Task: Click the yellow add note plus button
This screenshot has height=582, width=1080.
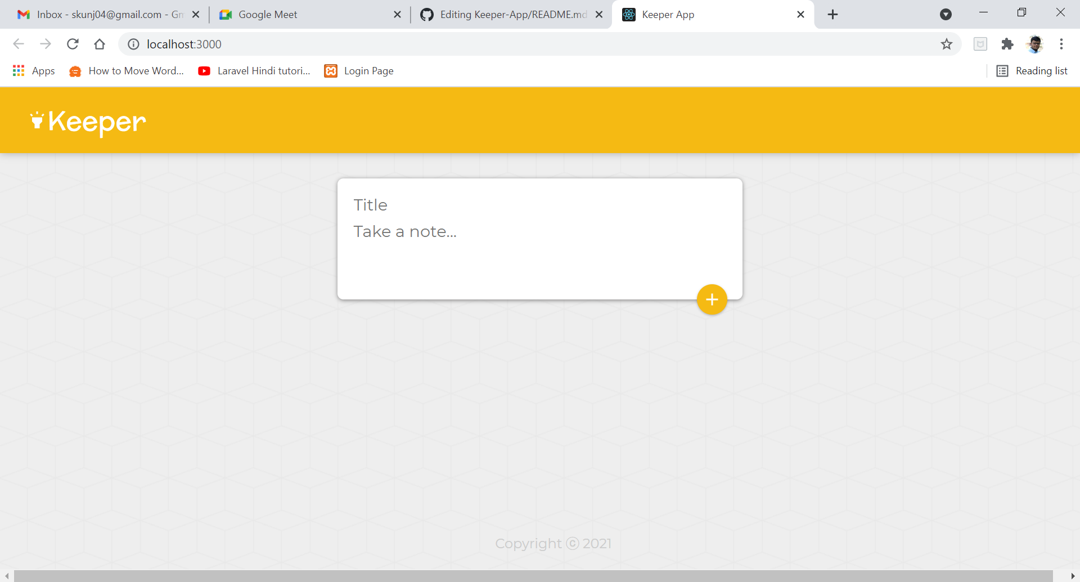Action: coord(712,299)
